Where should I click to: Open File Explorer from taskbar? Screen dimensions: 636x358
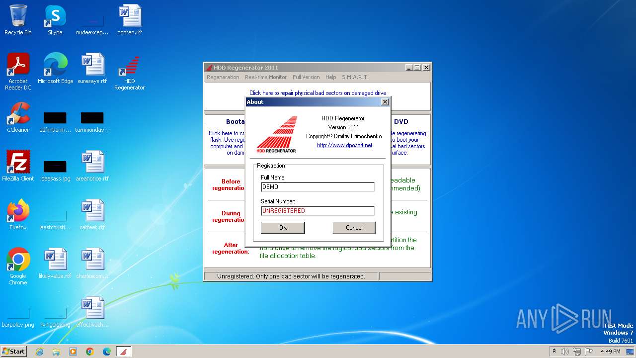[56, 352]
